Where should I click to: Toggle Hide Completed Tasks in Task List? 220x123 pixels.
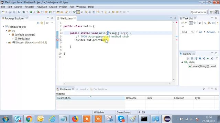tap(205, 23)
